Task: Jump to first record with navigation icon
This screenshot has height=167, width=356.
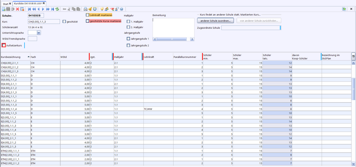Action: [x=29, y=9]
